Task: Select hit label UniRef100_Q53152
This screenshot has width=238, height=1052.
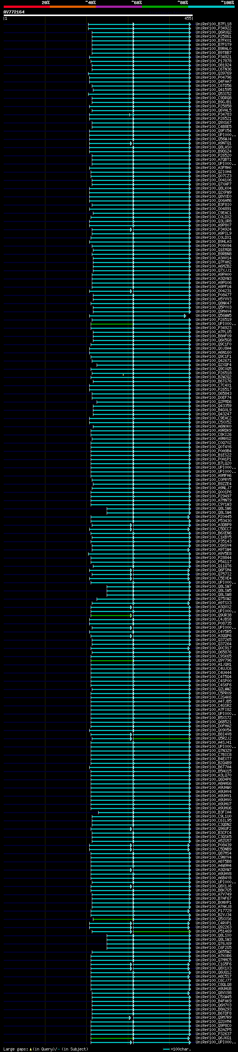Action: [213, 94]
